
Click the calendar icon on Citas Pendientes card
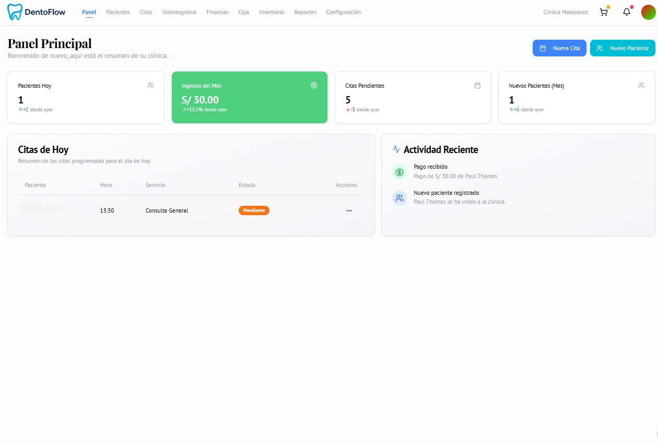tap(477, 85)
